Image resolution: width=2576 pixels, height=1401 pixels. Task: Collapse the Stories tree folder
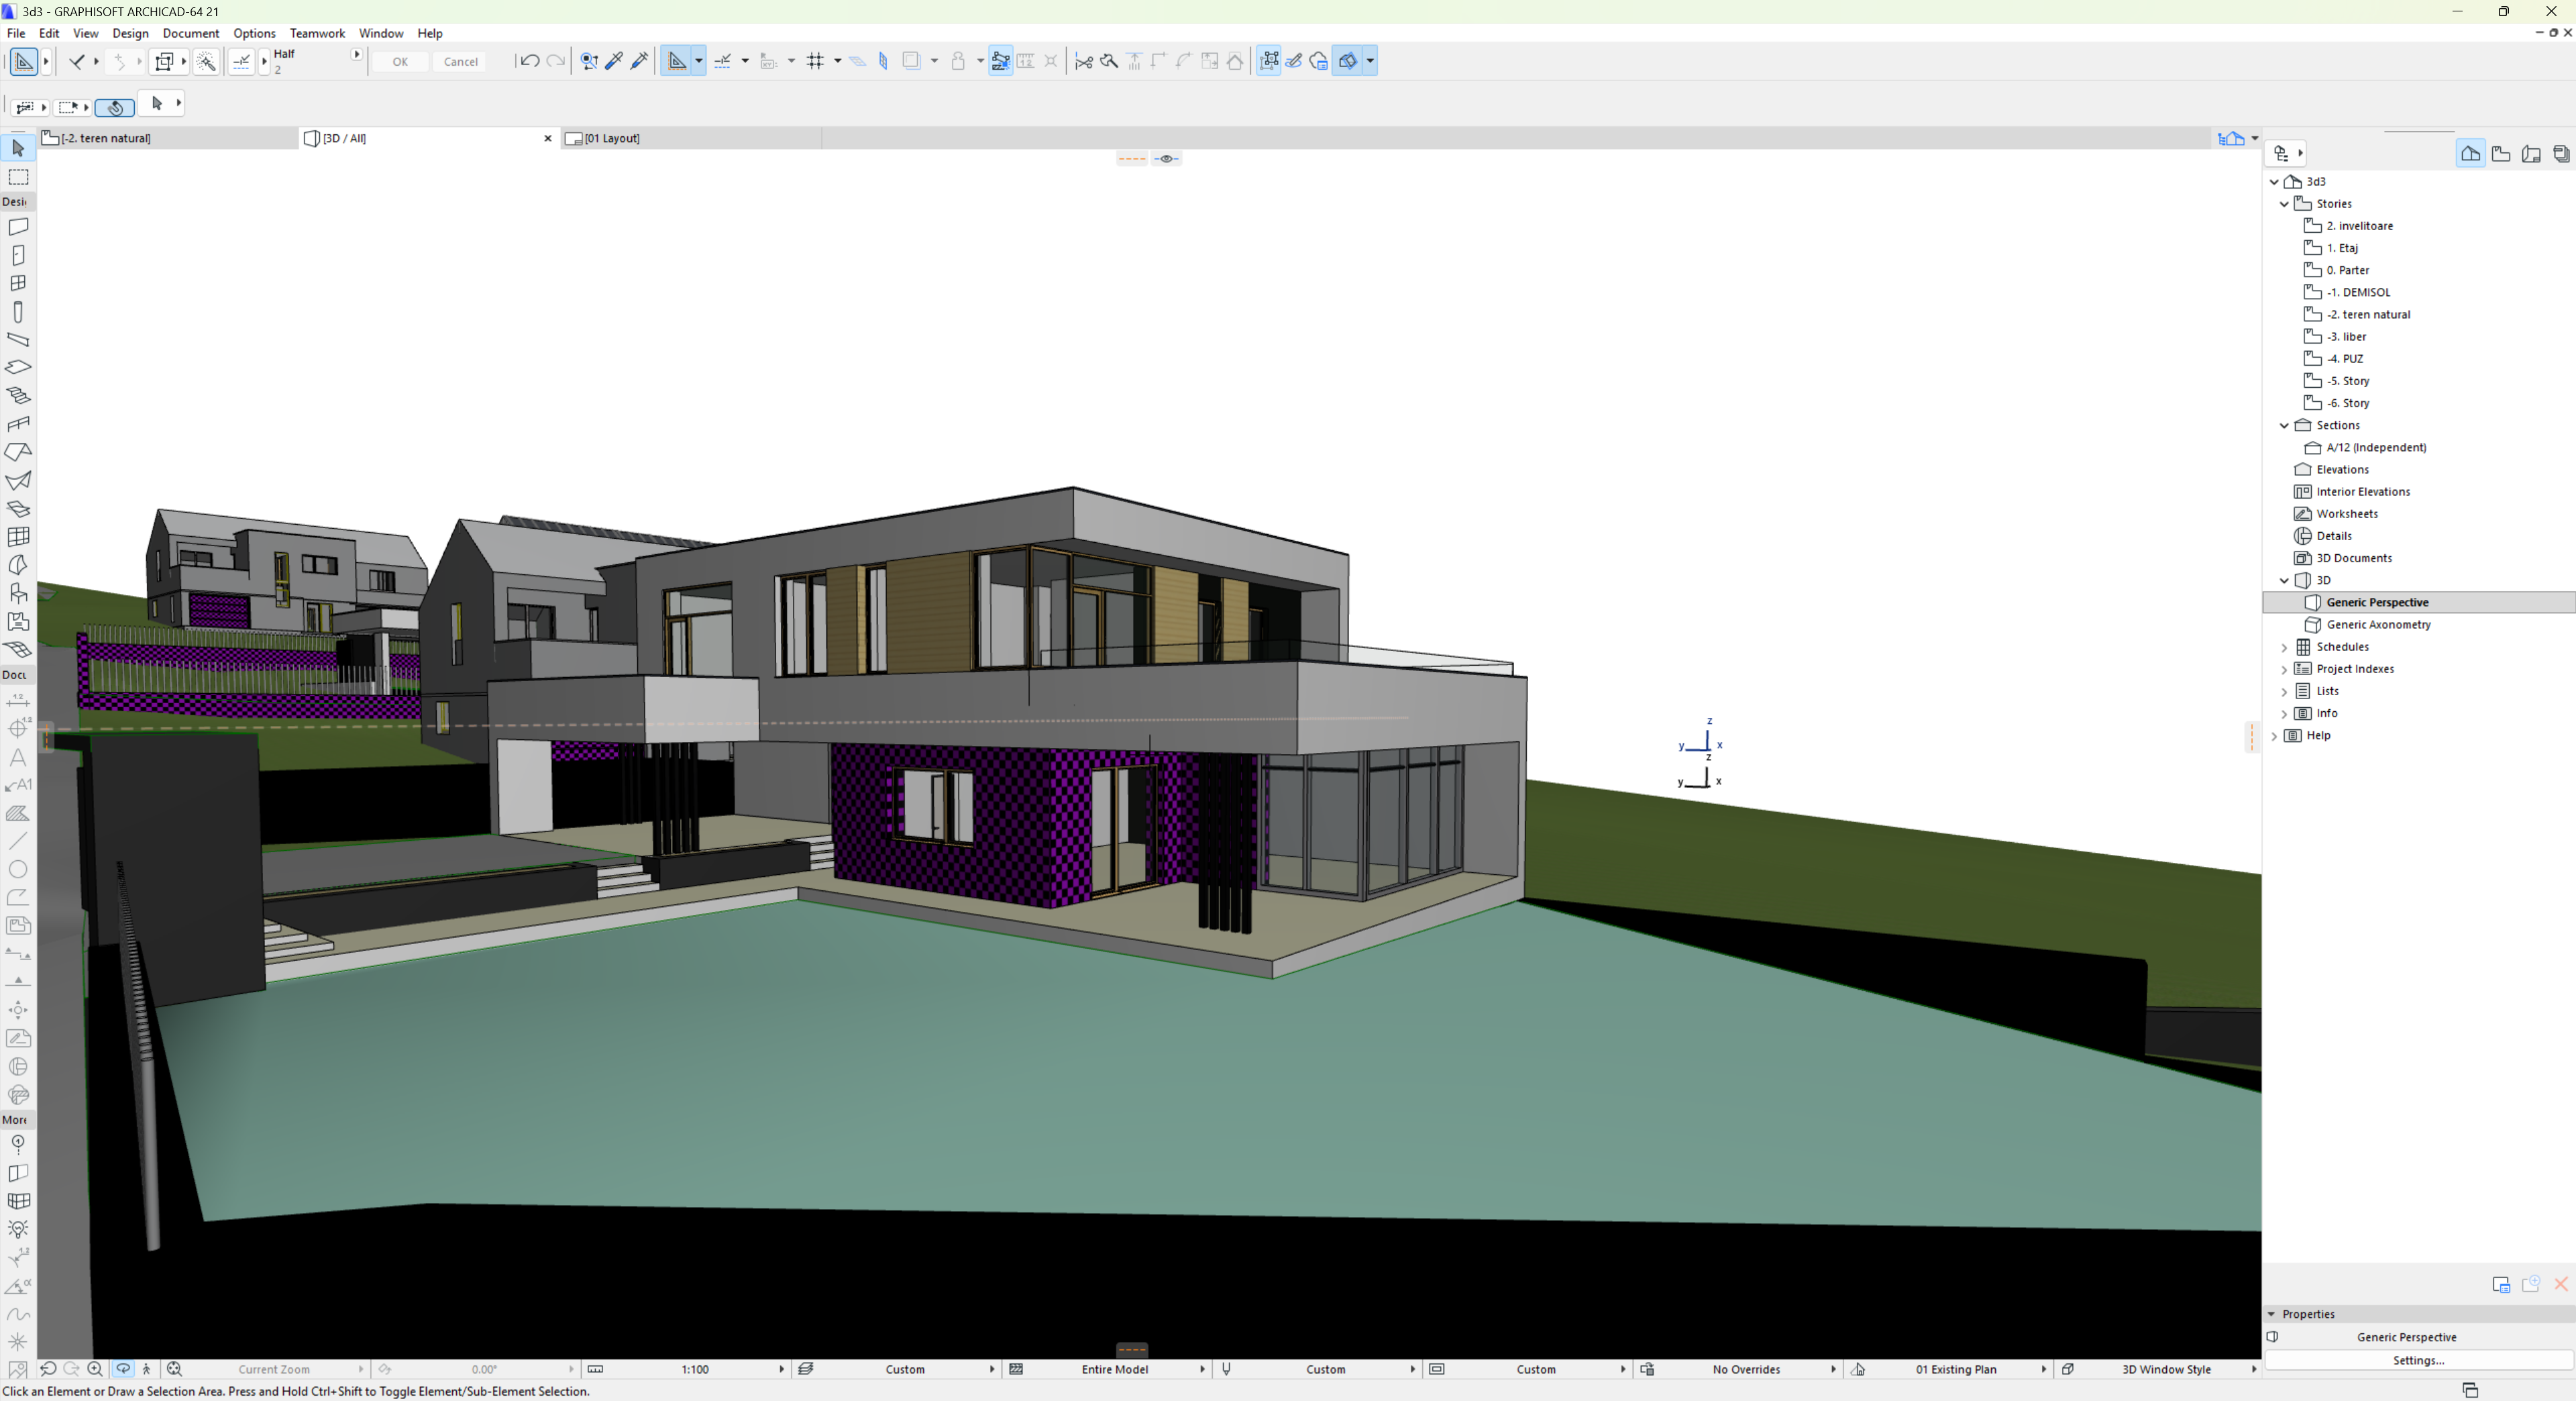[x=2284, y=204]
